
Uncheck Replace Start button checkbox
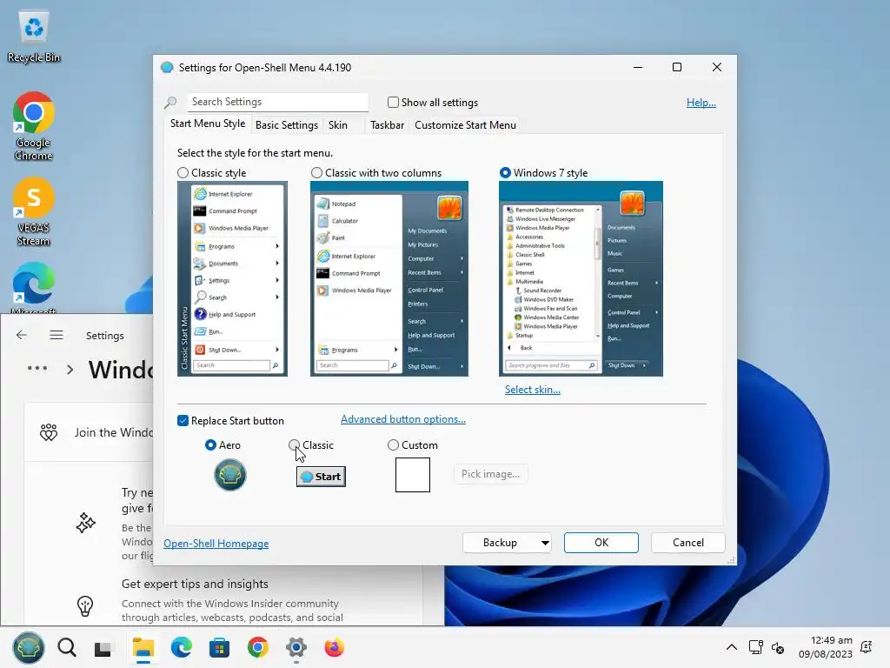[183, 421]
